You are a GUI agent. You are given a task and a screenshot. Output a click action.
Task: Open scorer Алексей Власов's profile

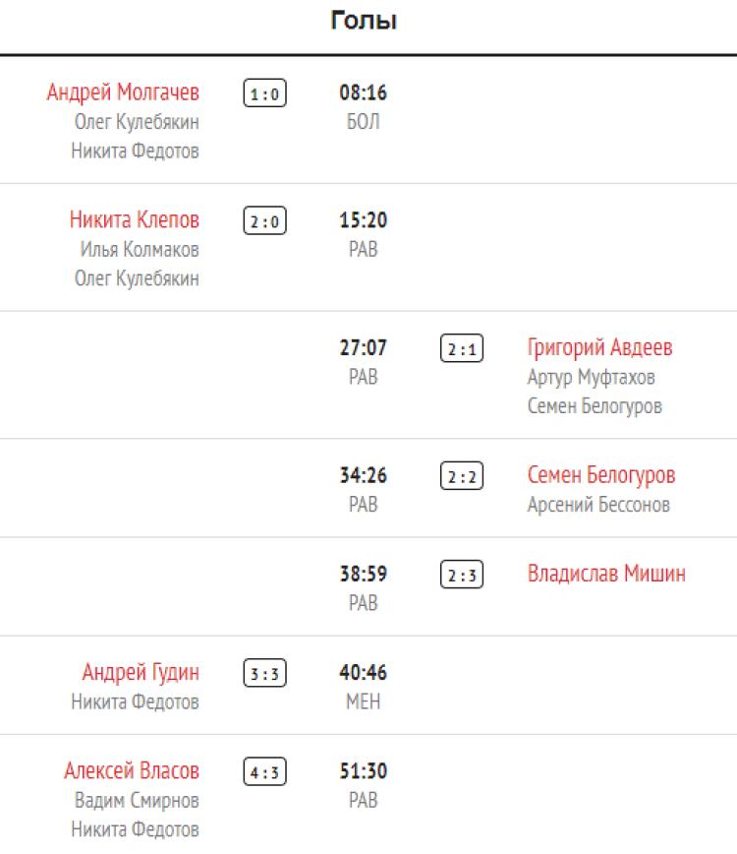132,770
